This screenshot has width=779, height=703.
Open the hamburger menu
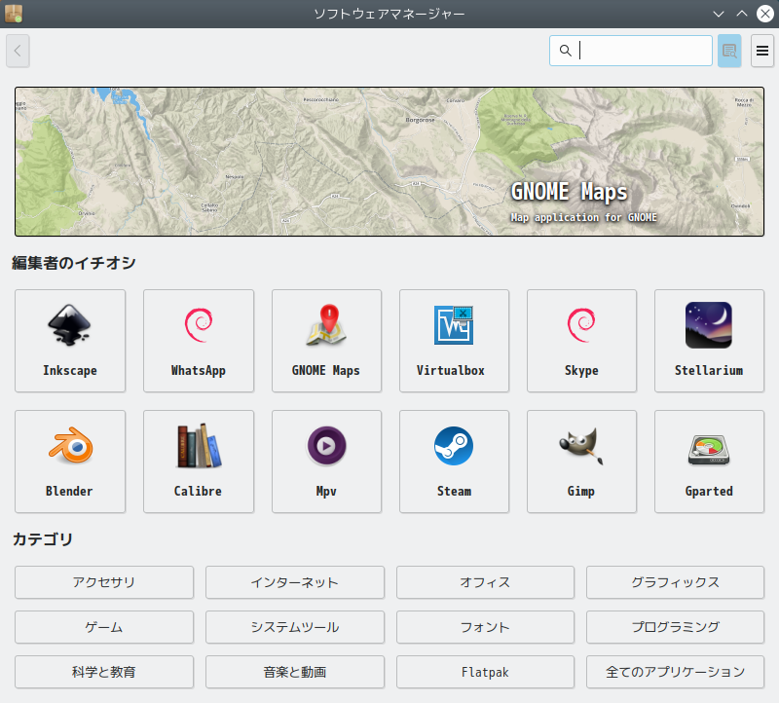point(762,51)
